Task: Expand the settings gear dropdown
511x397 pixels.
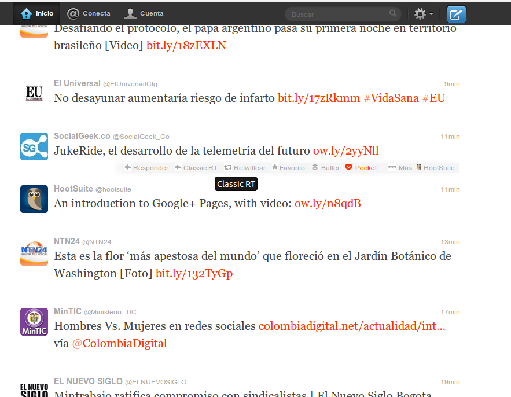Action: pos(423,14)
